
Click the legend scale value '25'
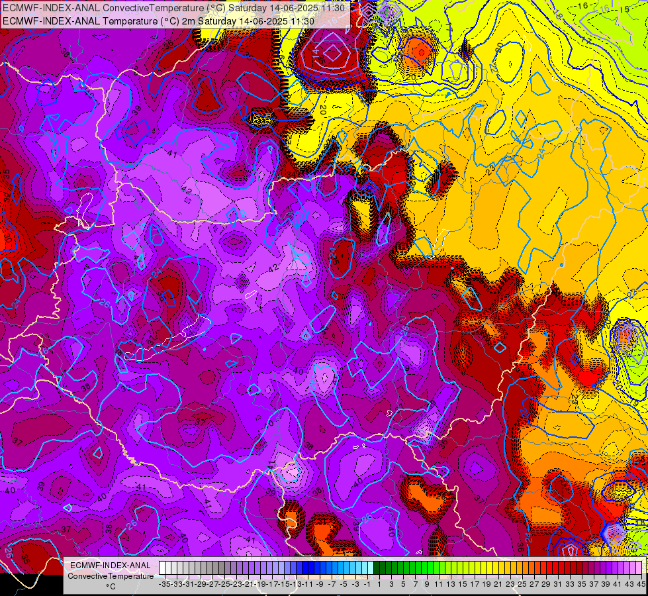pos(522,584)
